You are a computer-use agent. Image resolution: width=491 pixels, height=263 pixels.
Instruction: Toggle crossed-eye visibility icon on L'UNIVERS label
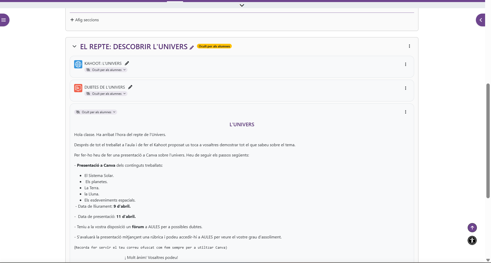78,112
